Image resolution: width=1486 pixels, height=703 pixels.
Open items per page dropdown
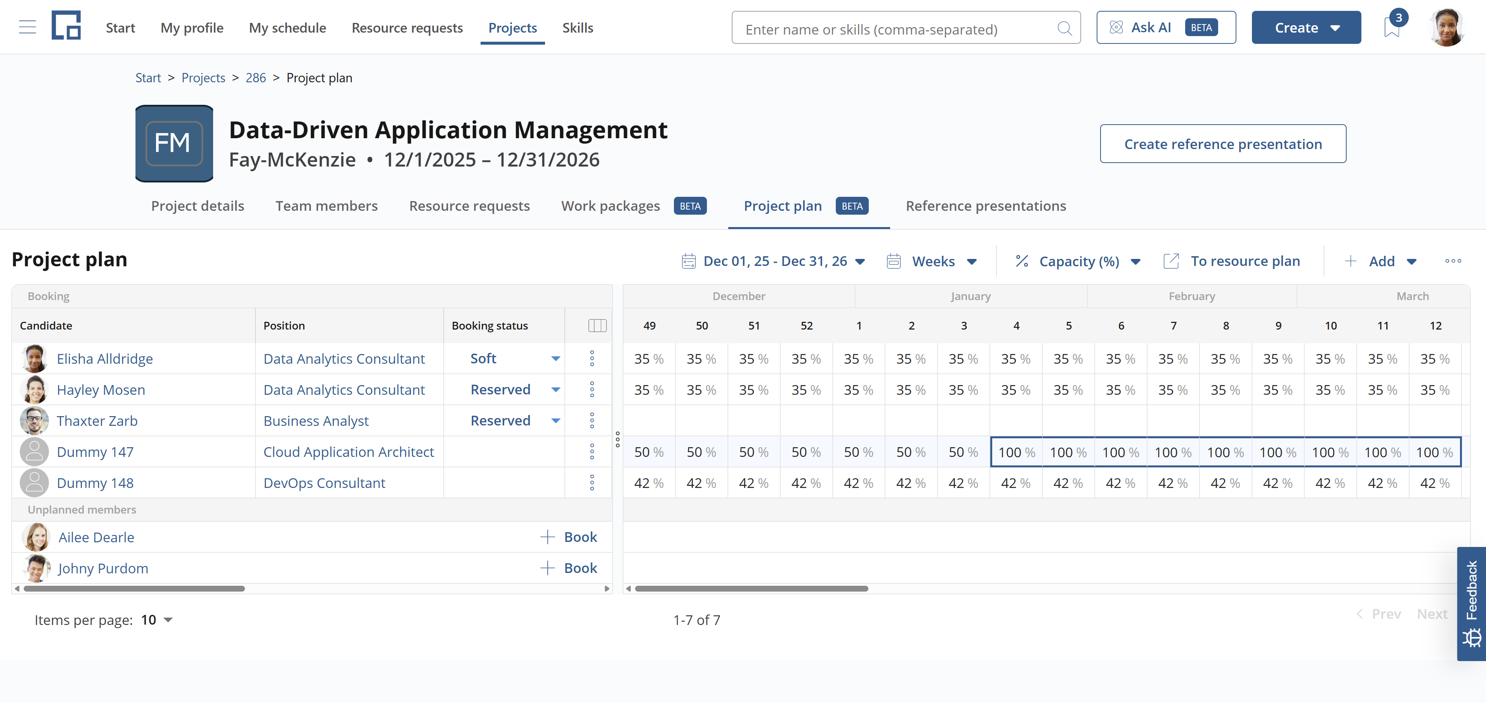[157, 620]
